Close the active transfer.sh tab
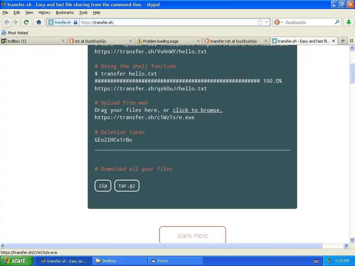 333,41
